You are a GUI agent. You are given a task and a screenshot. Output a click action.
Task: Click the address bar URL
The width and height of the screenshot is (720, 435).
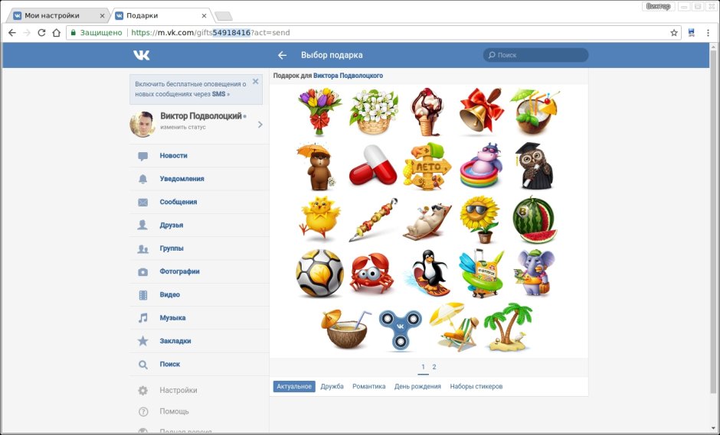coord(211,33)
